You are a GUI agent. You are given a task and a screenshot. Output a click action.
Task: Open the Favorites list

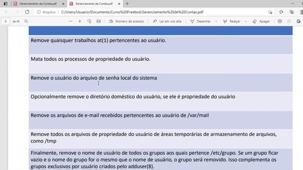(x=281, y=12)
